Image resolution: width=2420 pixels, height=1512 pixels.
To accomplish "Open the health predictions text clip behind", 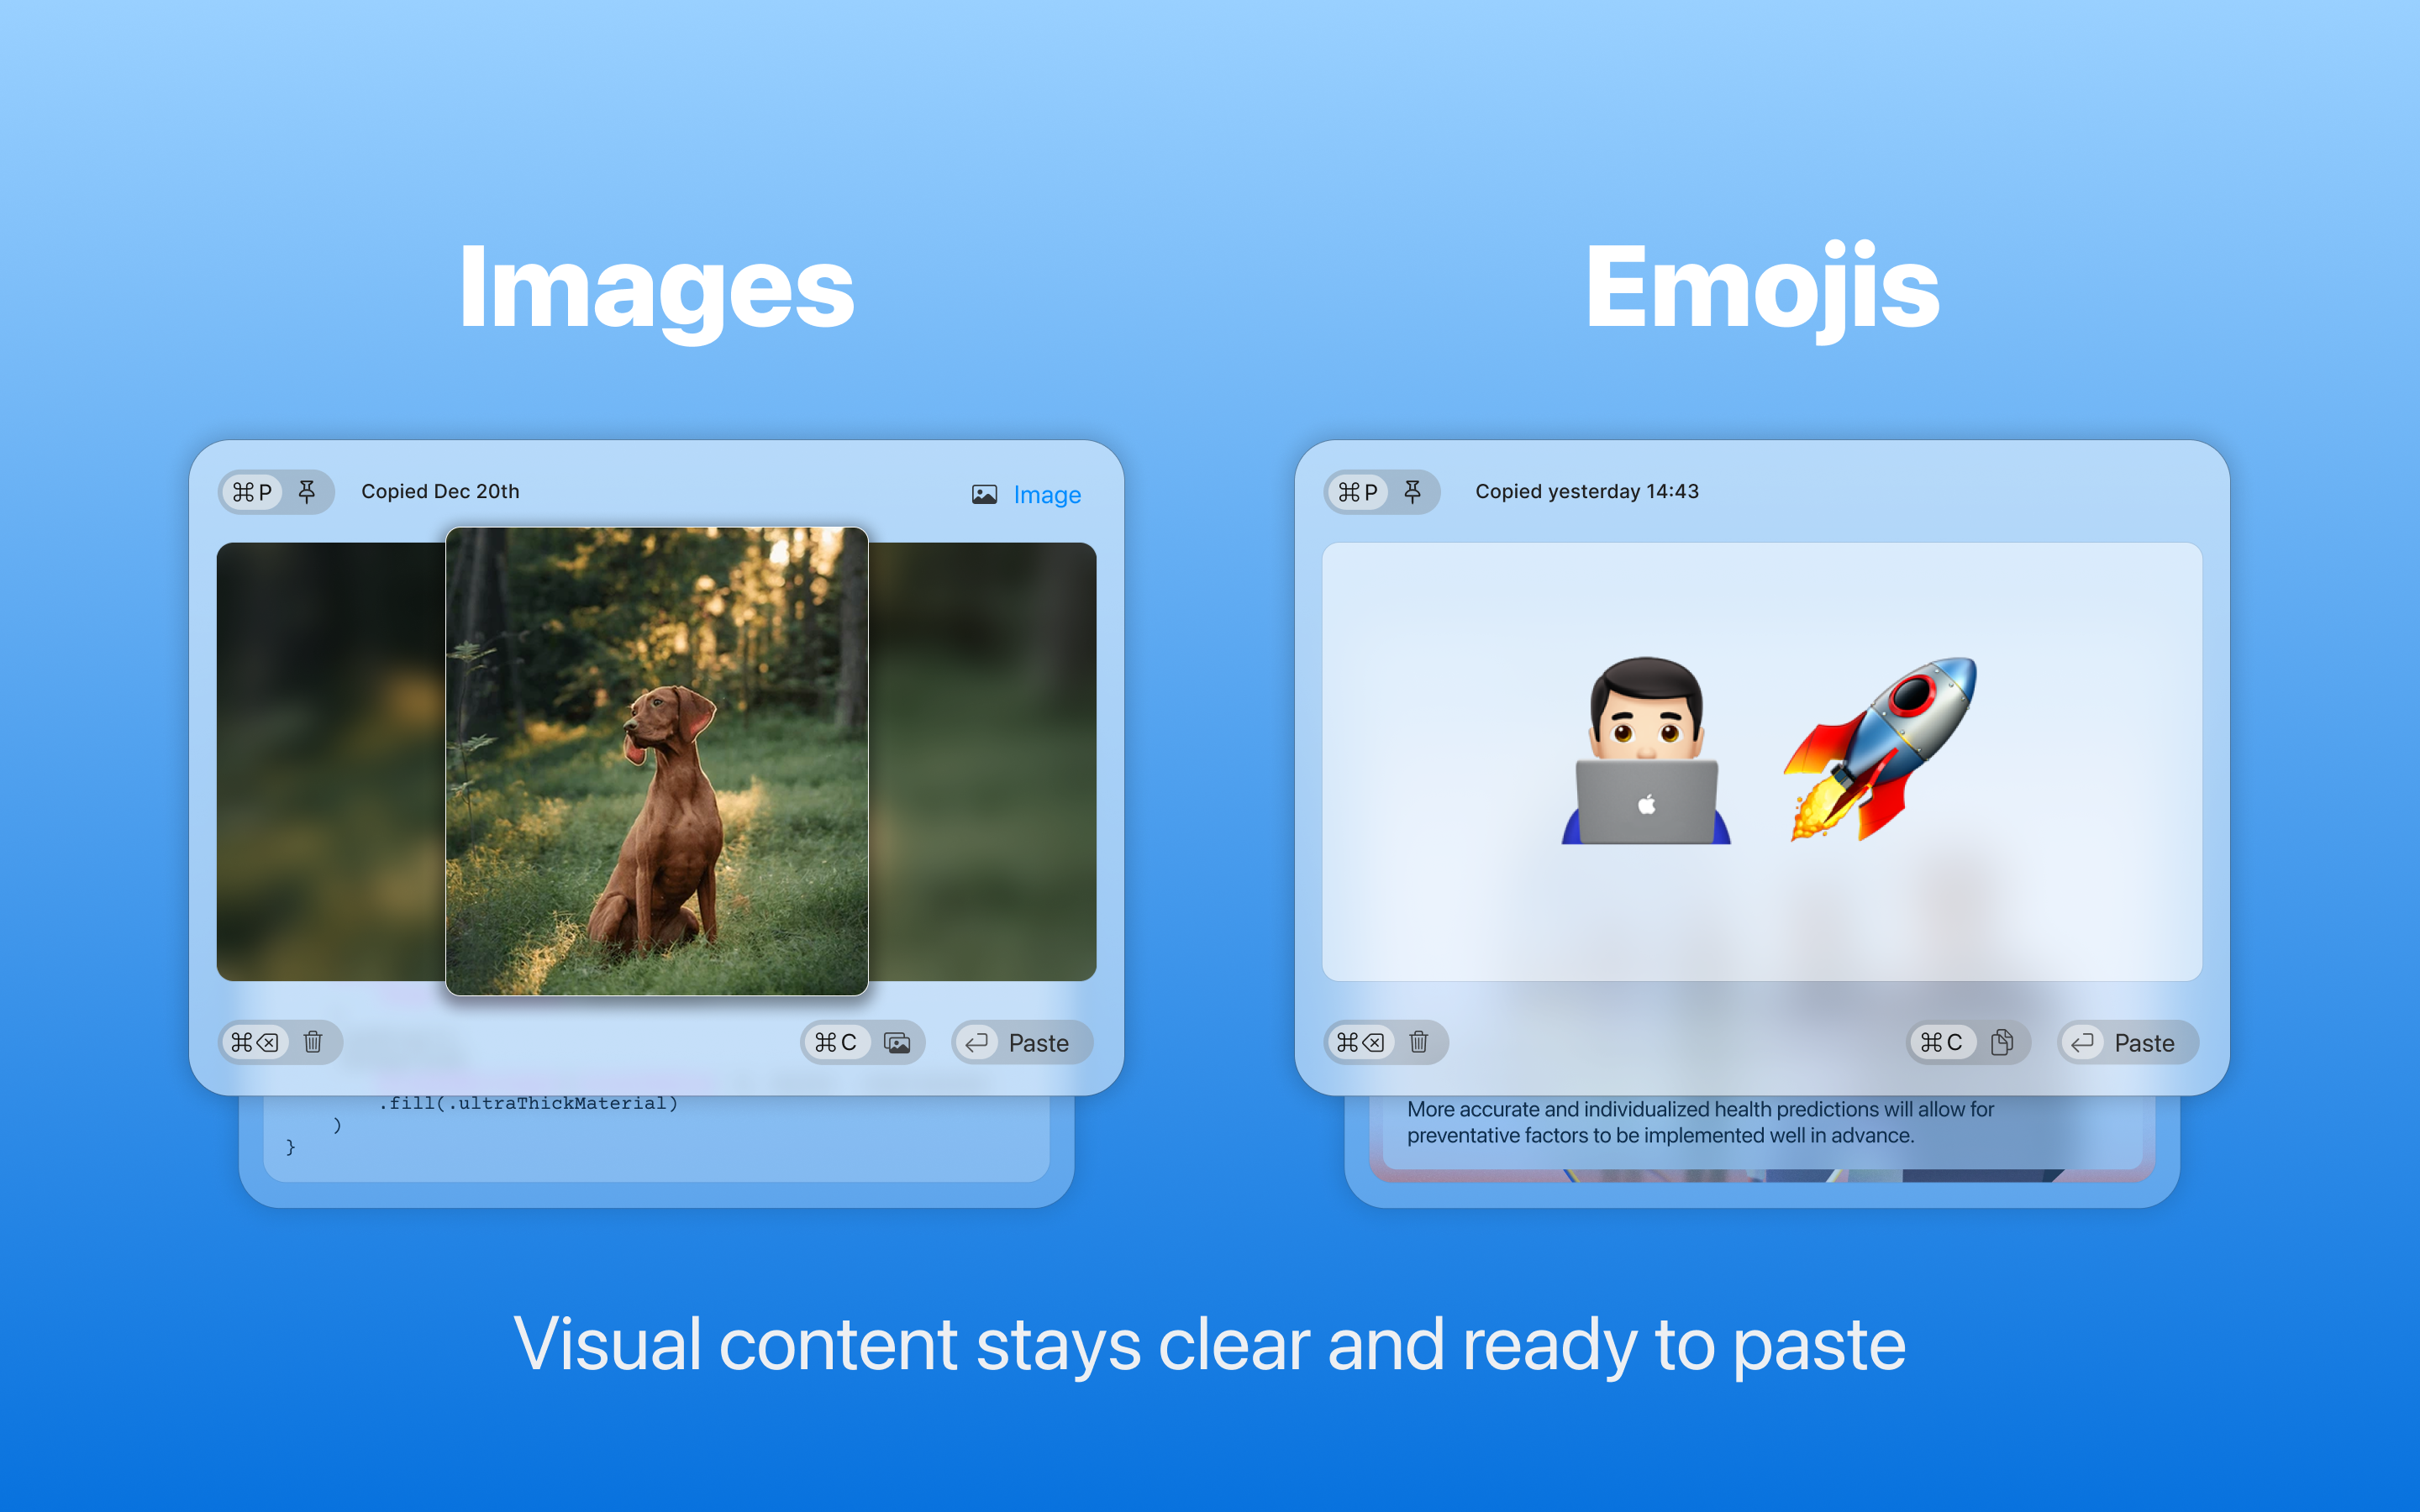I will pos(1700,1123).
